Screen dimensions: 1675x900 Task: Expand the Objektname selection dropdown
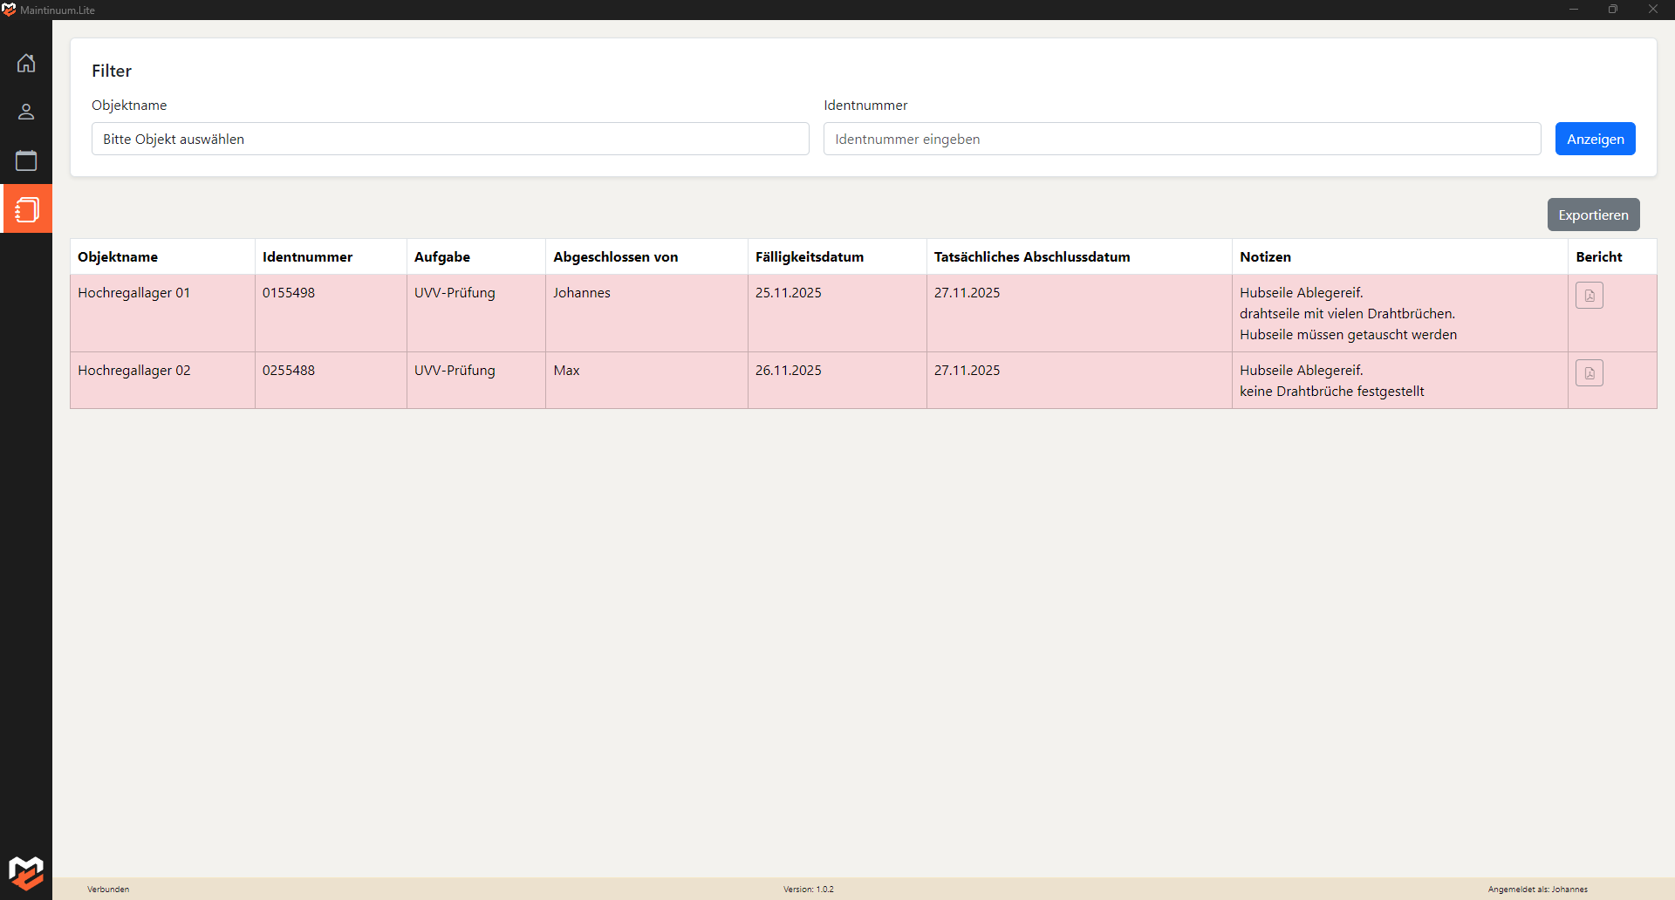(x=450, y=139)
